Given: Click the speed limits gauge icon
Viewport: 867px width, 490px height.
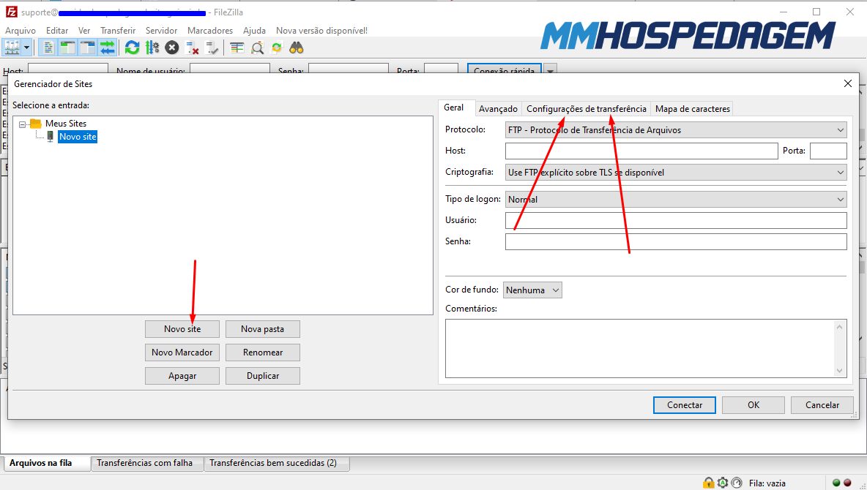Looking at the screenshot, I should click(x=737, y=483).
